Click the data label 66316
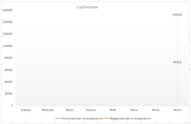191x124 pixels. point(177,62)
